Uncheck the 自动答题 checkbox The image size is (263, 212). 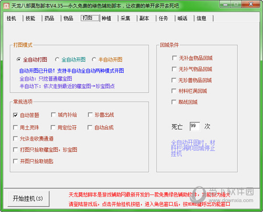point(15,115)
